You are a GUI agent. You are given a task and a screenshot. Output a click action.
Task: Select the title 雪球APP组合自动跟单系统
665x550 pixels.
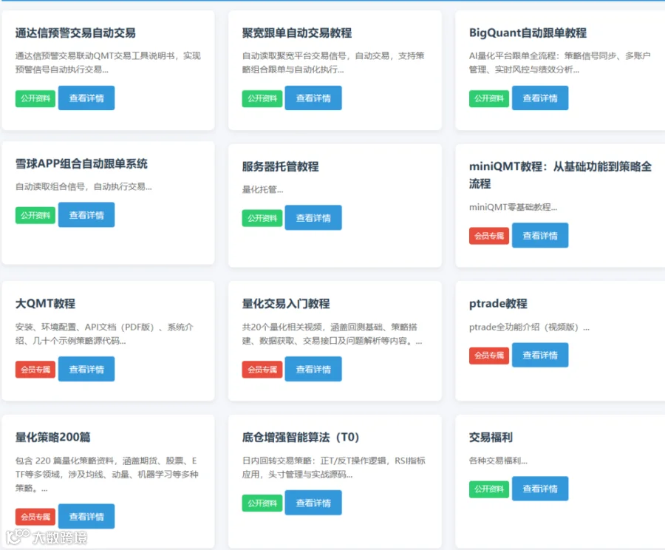(x=81, y=164)
